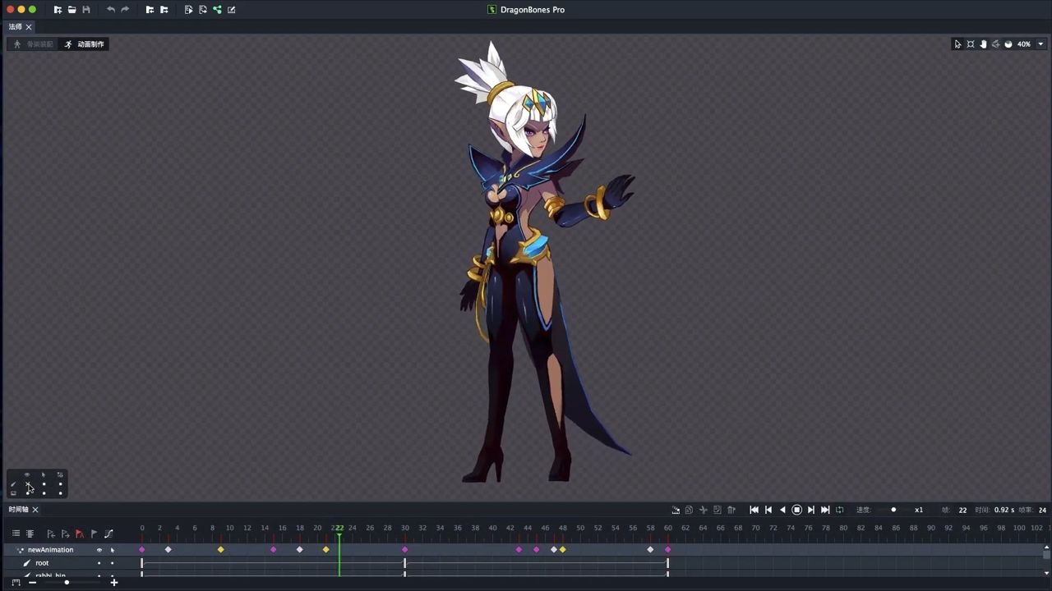Step to the previous frame
The width and height of the screenshot is (1052, 591).
tap(768, 510)
